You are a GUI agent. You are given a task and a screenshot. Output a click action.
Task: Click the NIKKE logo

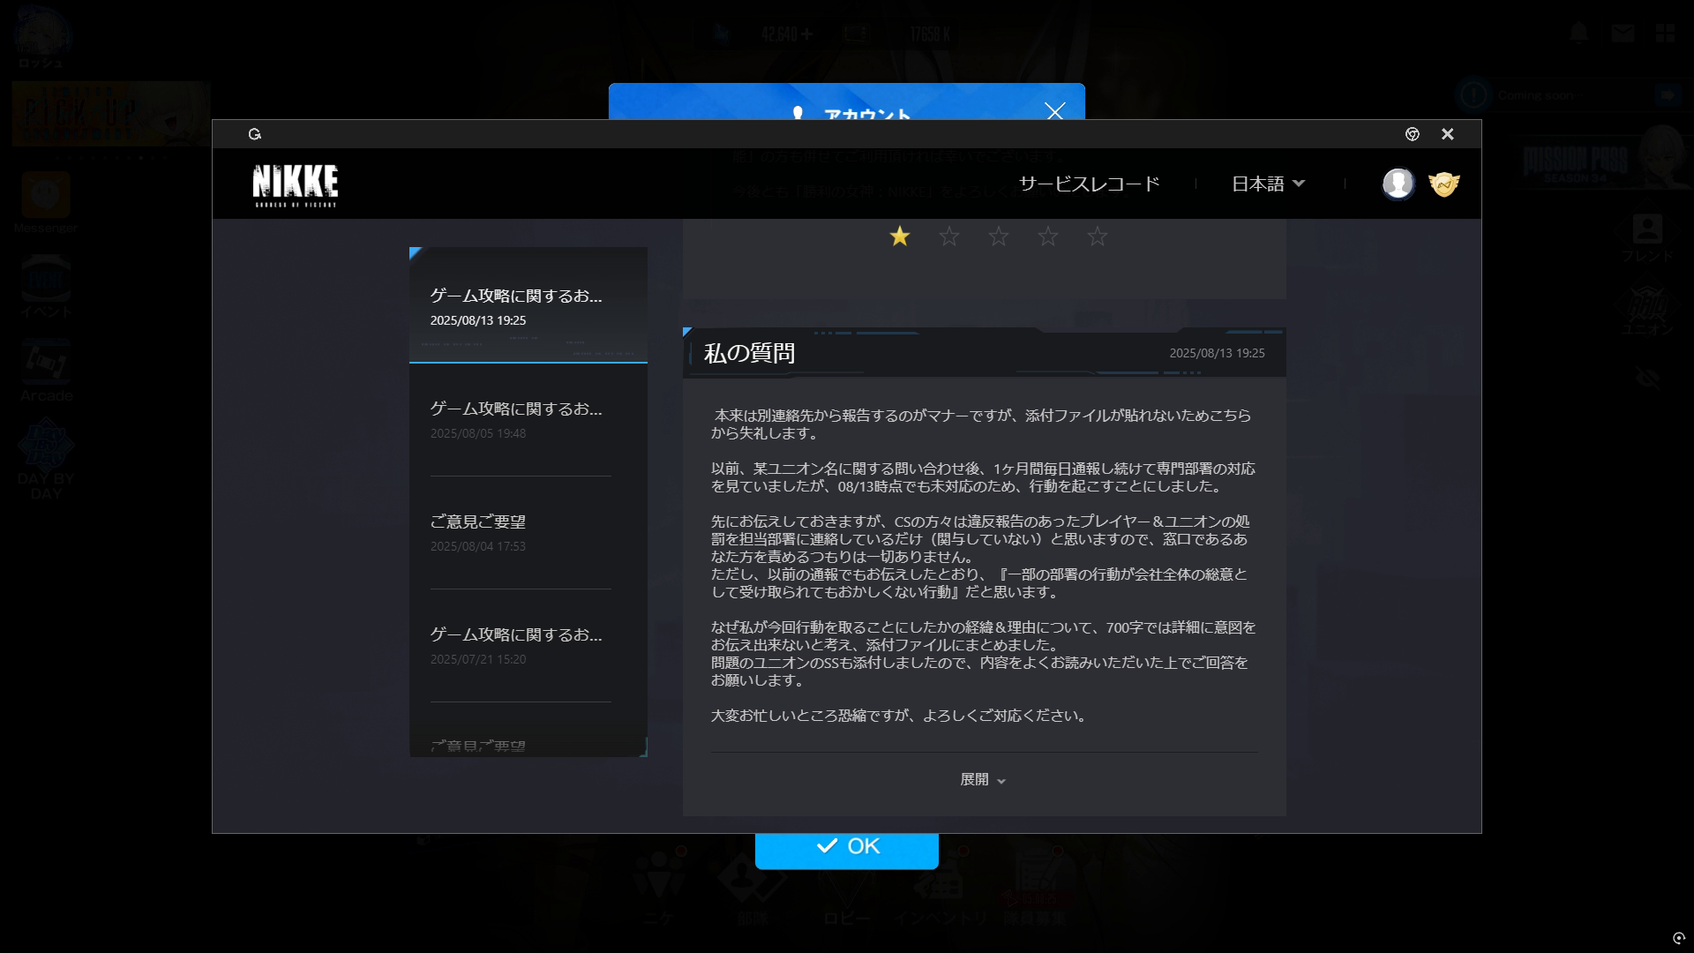pos(295,184)
